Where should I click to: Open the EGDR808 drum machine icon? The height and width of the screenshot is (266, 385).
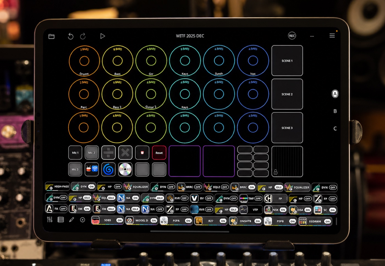click(x=303, y=221)
